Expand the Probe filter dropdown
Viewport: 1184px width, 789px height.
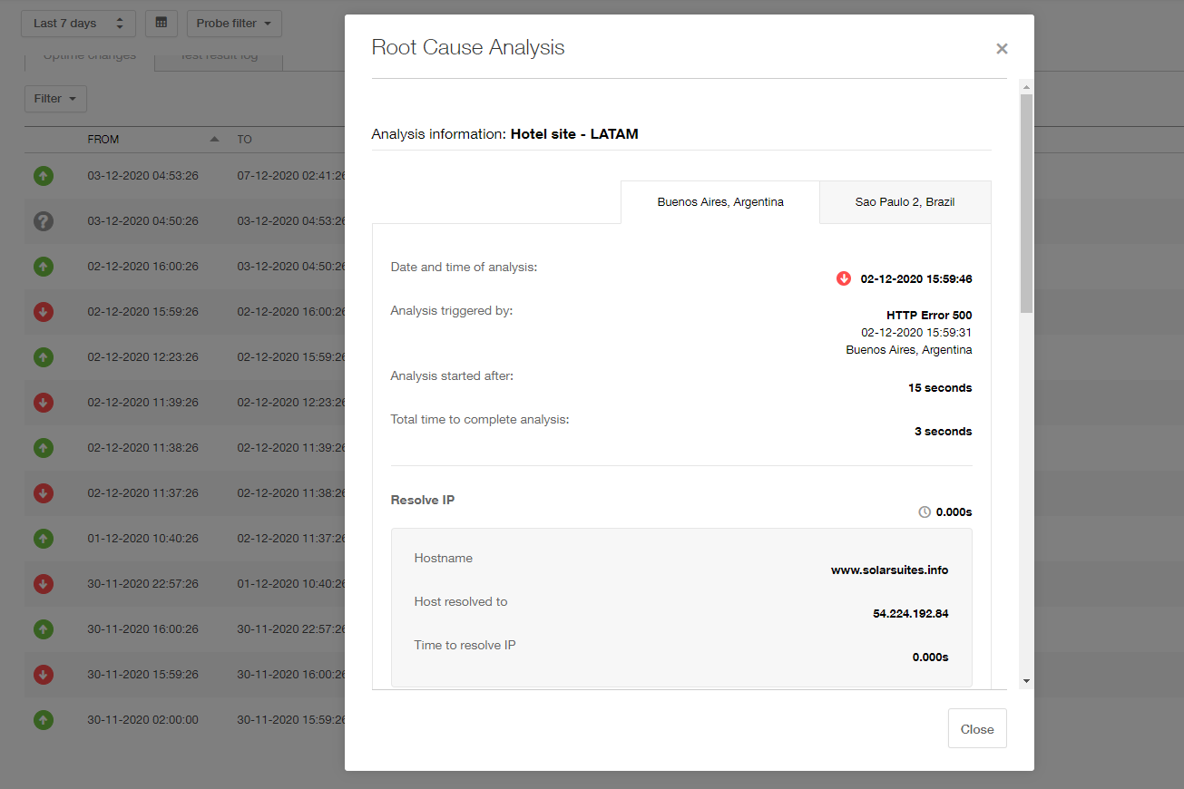pos(234,24)
